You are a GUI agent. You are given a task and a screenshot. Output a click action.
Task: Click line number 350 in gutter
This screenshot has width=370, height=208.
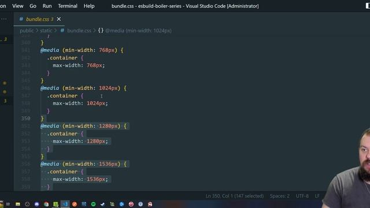[25, 118]
